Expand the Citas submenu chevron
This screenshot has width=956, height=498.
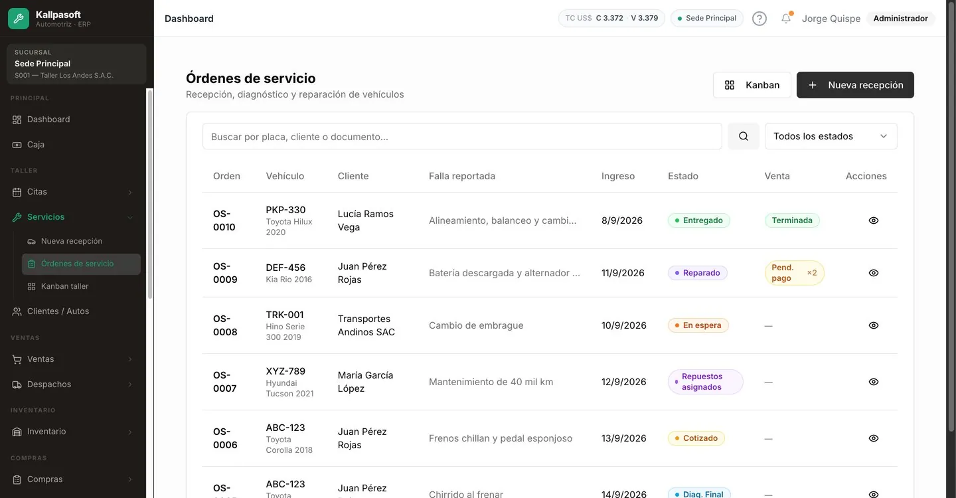[x=130, y=193]
